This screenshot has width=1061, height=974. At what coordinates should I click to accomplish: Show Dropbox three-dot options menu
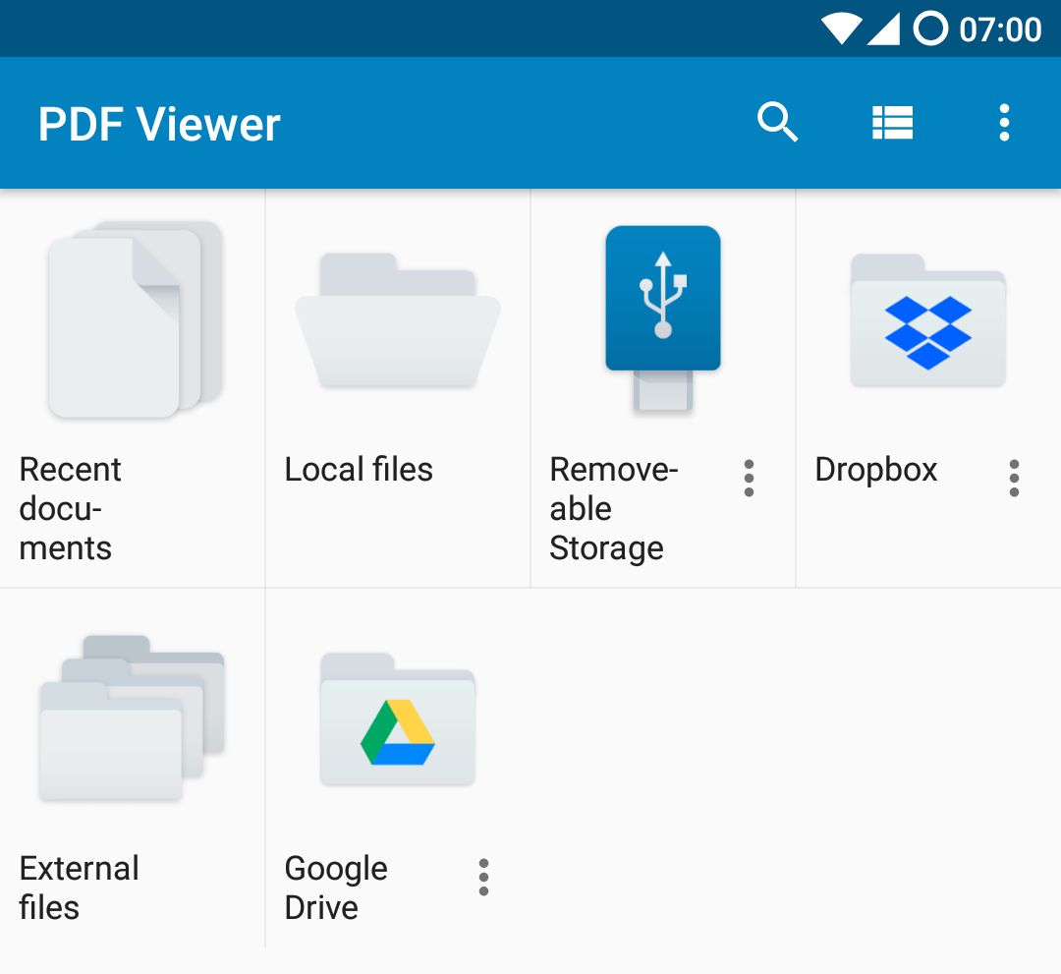tap(1014, 479)
